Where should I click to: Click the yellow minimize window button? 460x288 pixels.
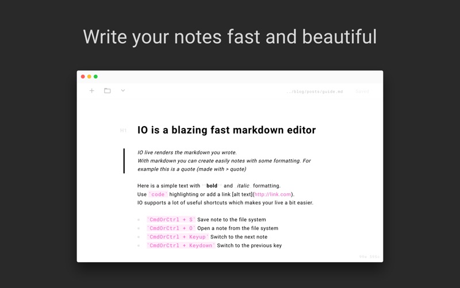pyautogui.click(x=89, y=77)
